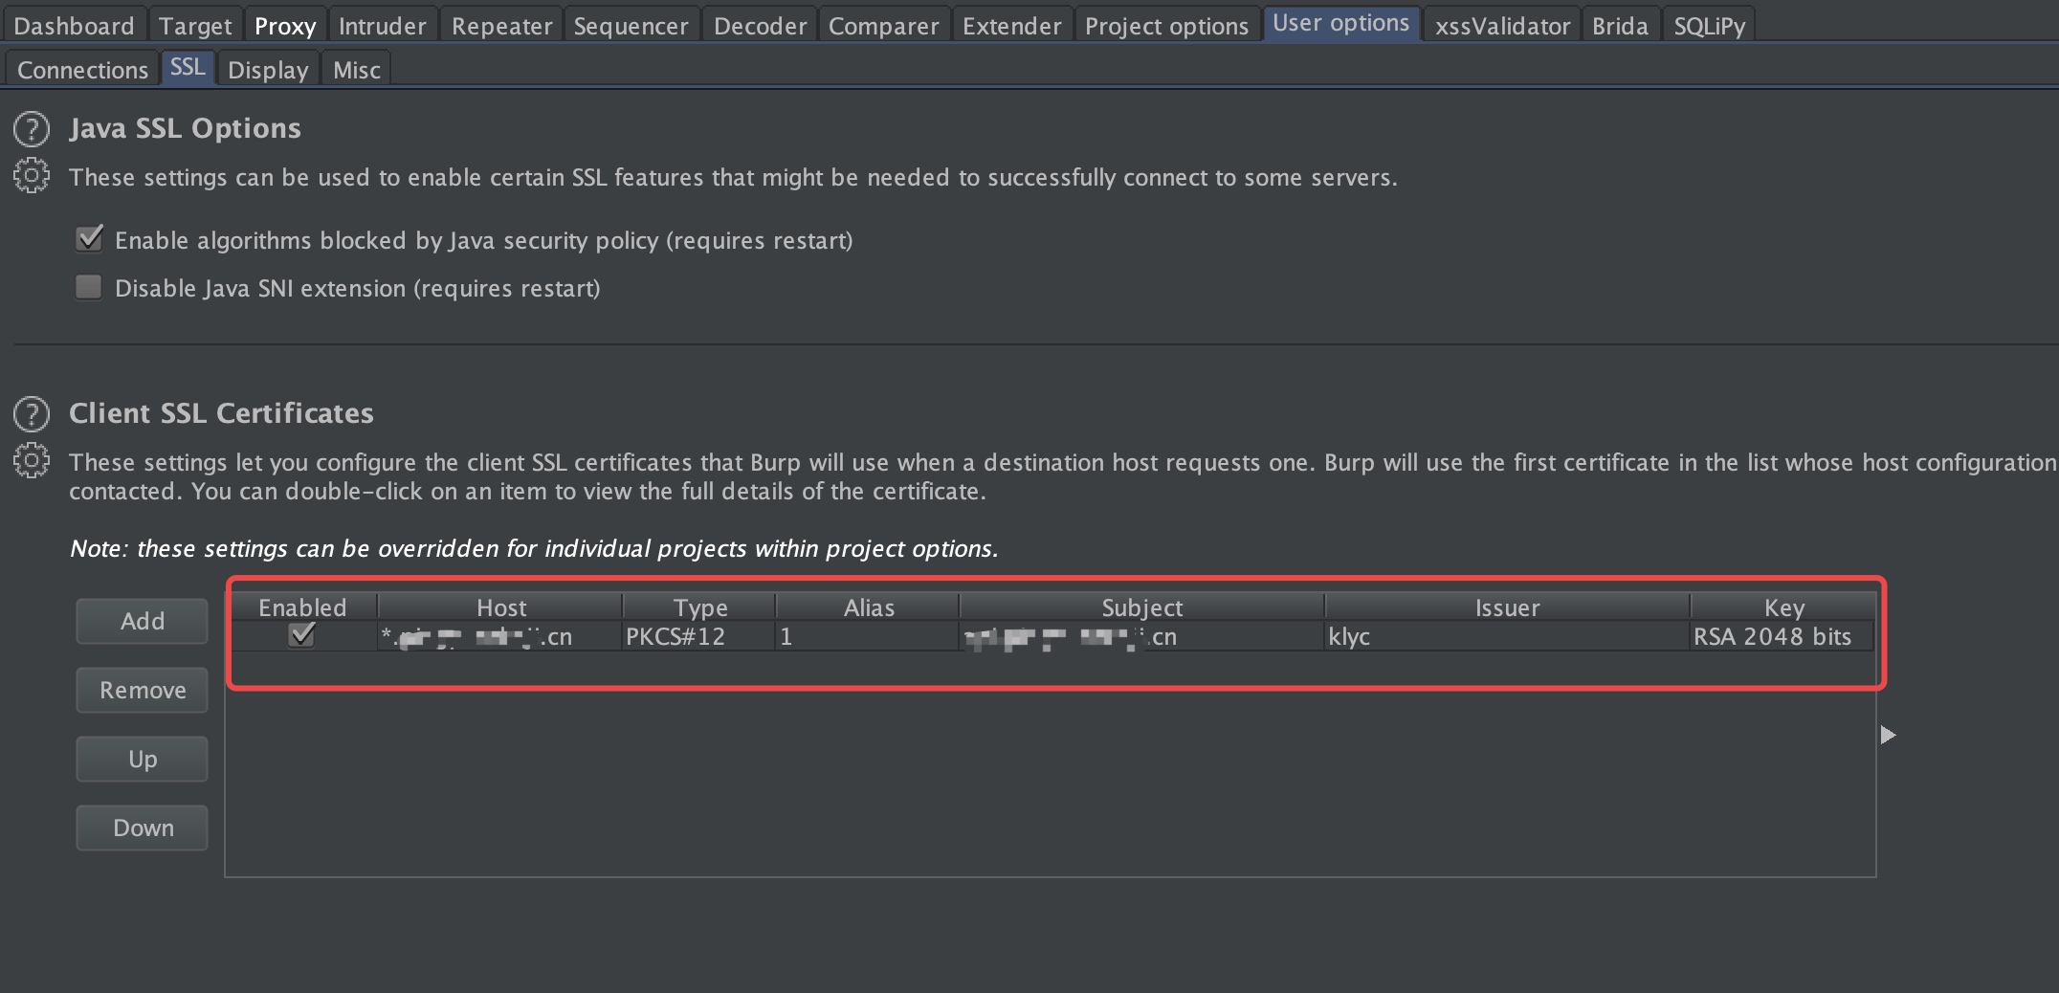2059x993 pixels.
Task: Click the Down button
Action: point(143,827)
